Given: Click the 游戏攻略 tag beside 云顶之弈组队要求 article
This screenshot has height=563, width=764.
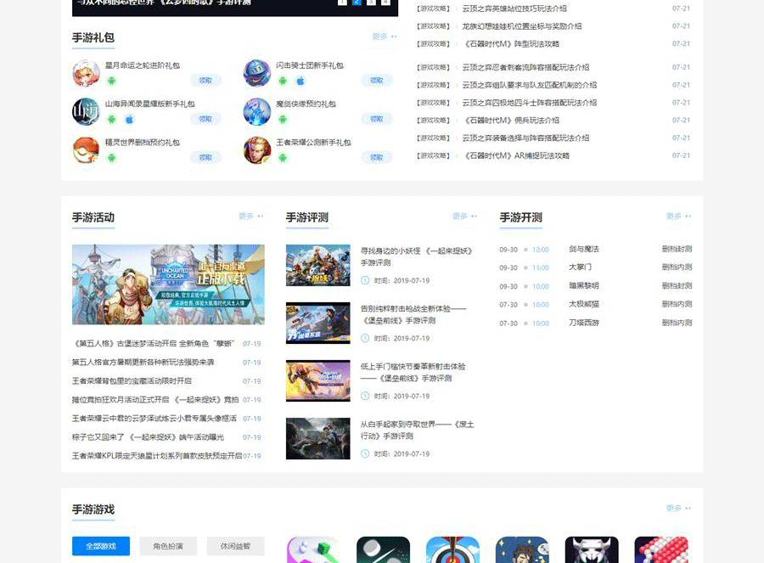Looking at the screenshot, I should click(x=433, y=85).
